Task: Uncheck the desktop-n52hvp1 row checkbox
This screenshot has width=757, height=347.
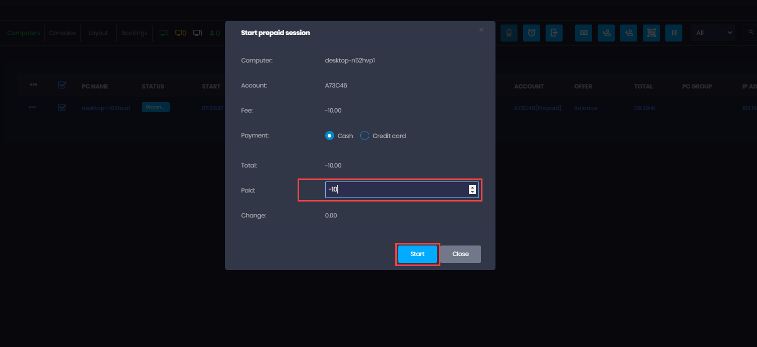Action: point(62,107)
